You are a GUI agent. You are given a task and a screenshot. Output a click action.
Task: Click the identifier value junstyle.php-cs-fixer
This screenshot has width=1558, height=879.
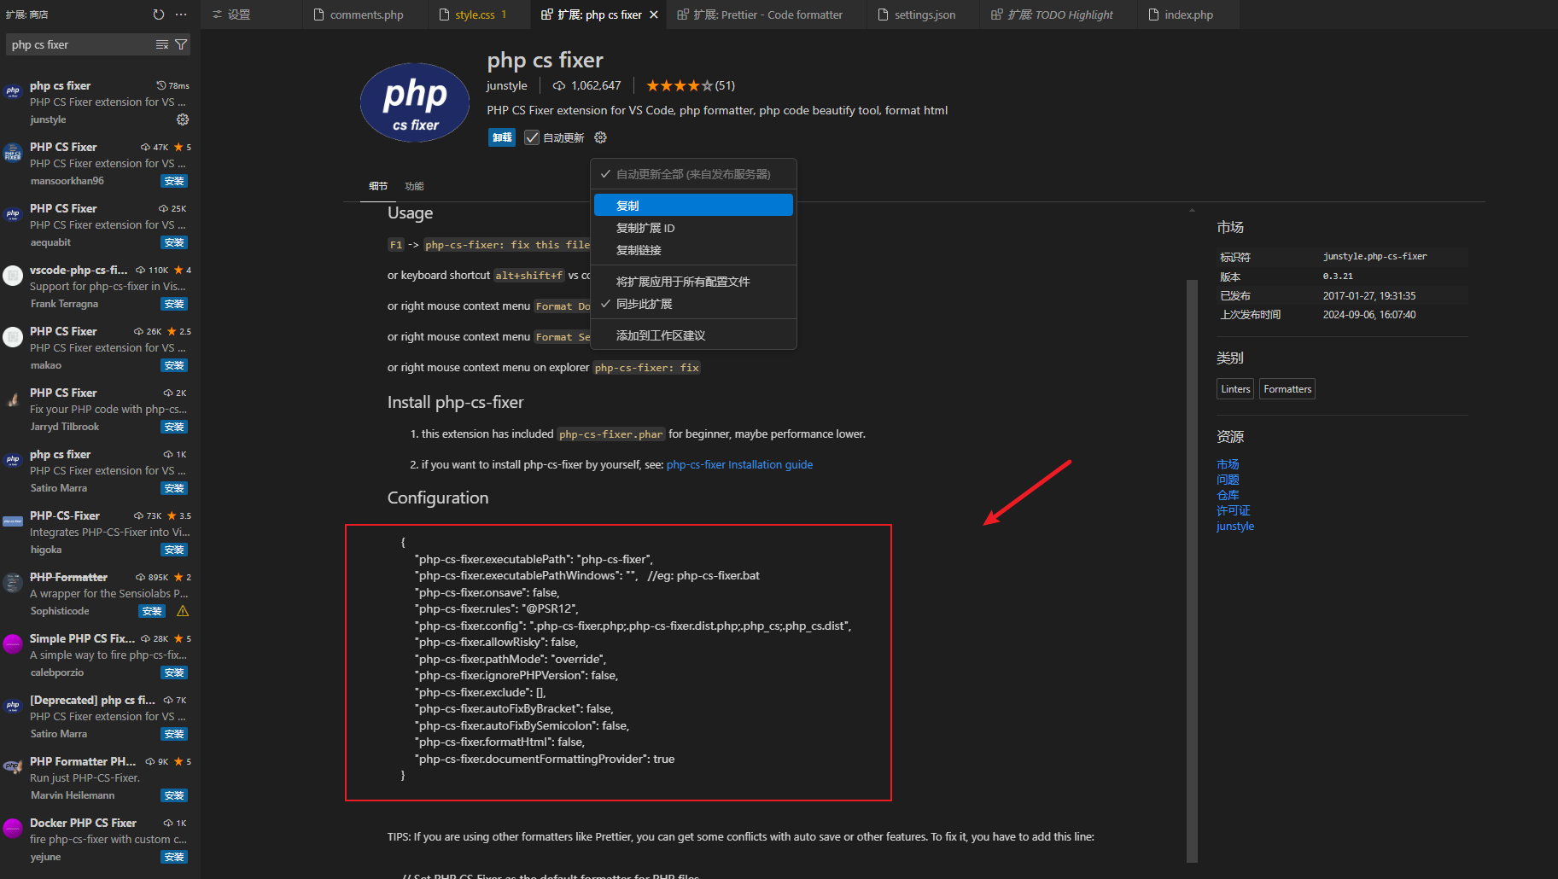[x=1374, y=256]
